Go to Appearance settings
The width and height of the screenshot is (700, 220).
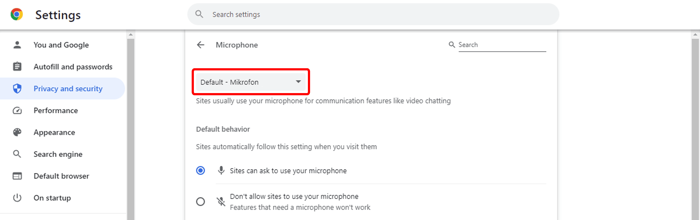(54, 132)
